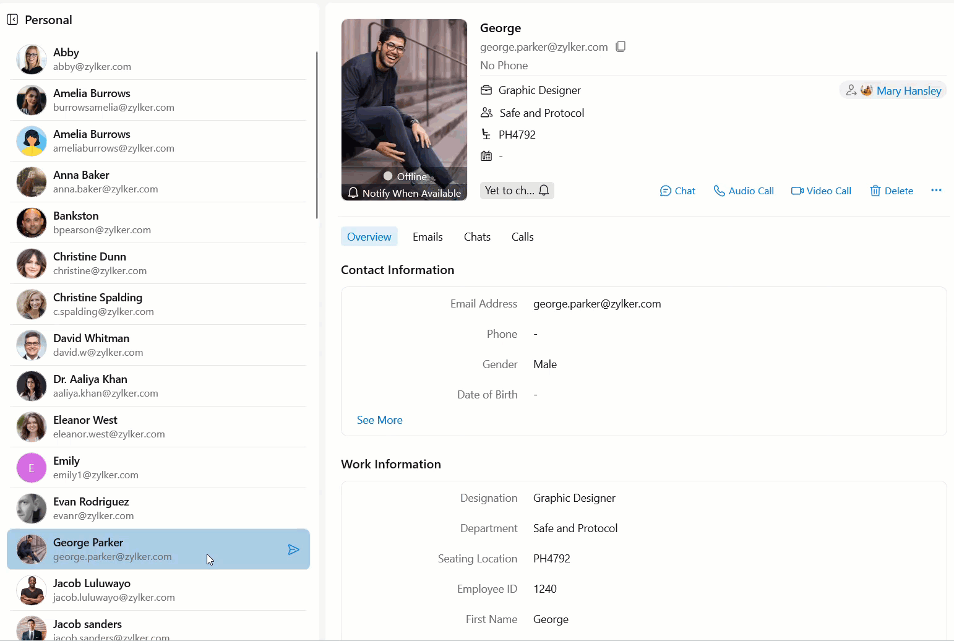Screen dimensions: 954x641
Task: Click the Offline status indicator
Action: (x=405, y=176)
